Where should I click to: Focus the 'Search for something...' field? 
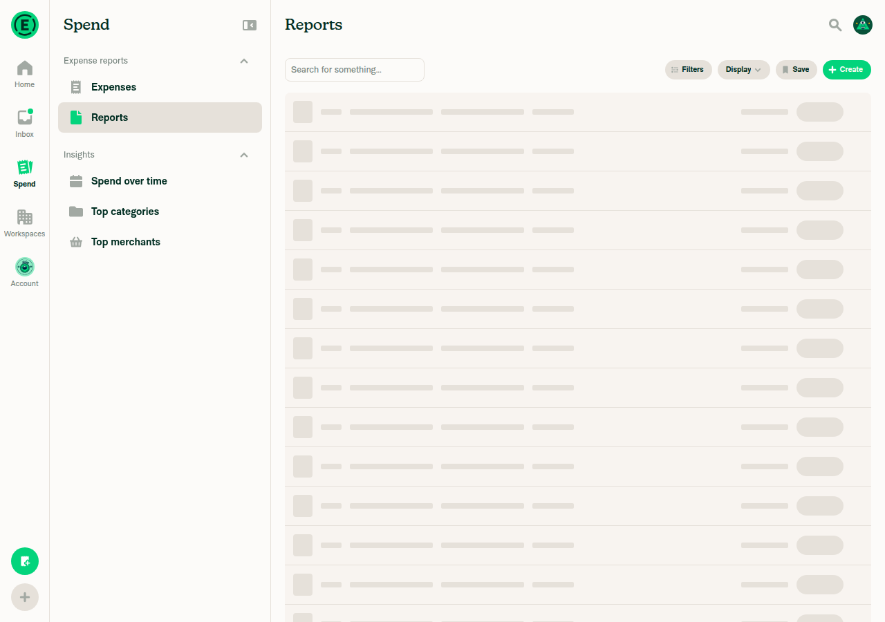(355, 70)
